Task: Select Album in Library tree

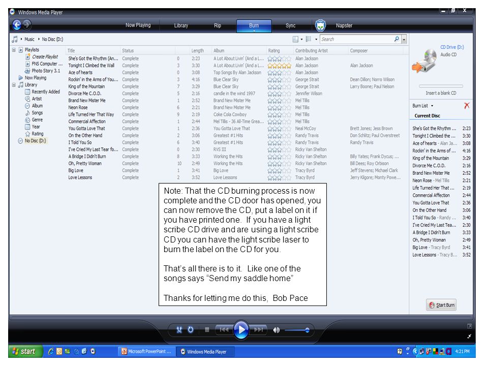Action: click(x=37, y=106)
